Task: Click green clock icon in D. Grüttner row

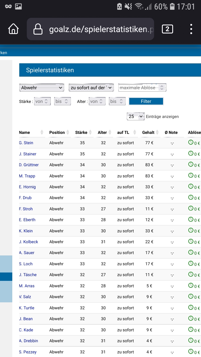Action: [x=191, y=165]
